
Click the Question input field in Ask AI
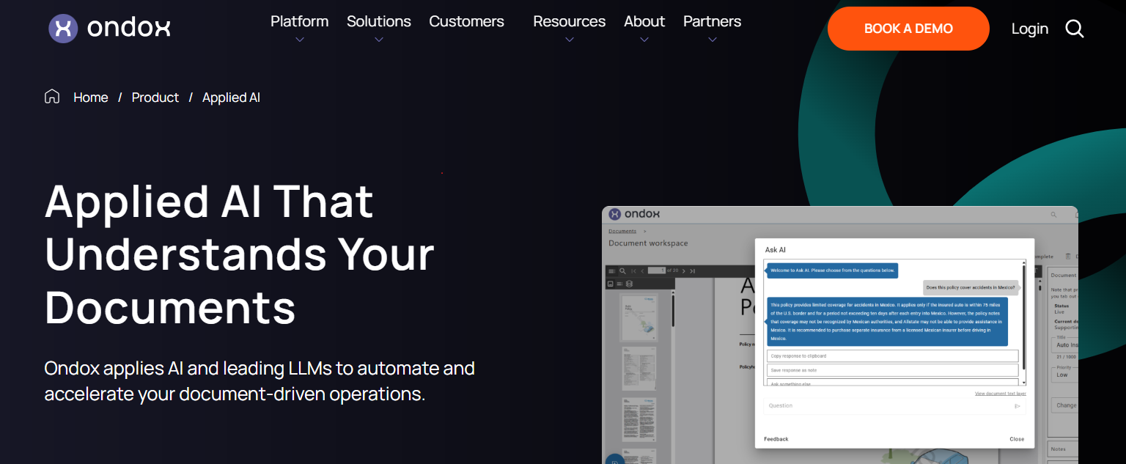(x=887, y=406)
